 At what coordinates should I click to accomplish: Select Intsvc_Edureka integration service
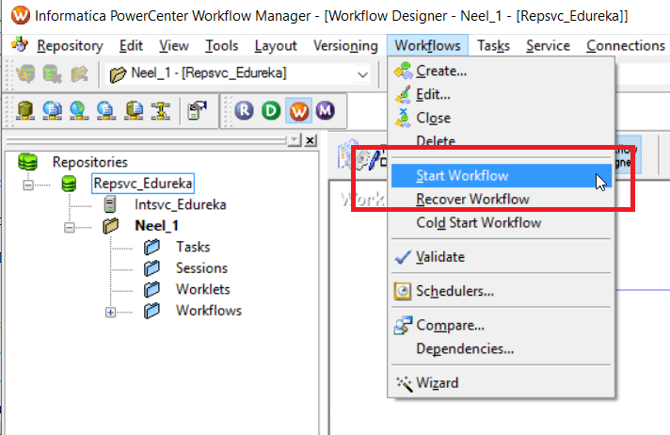(180, 204)
